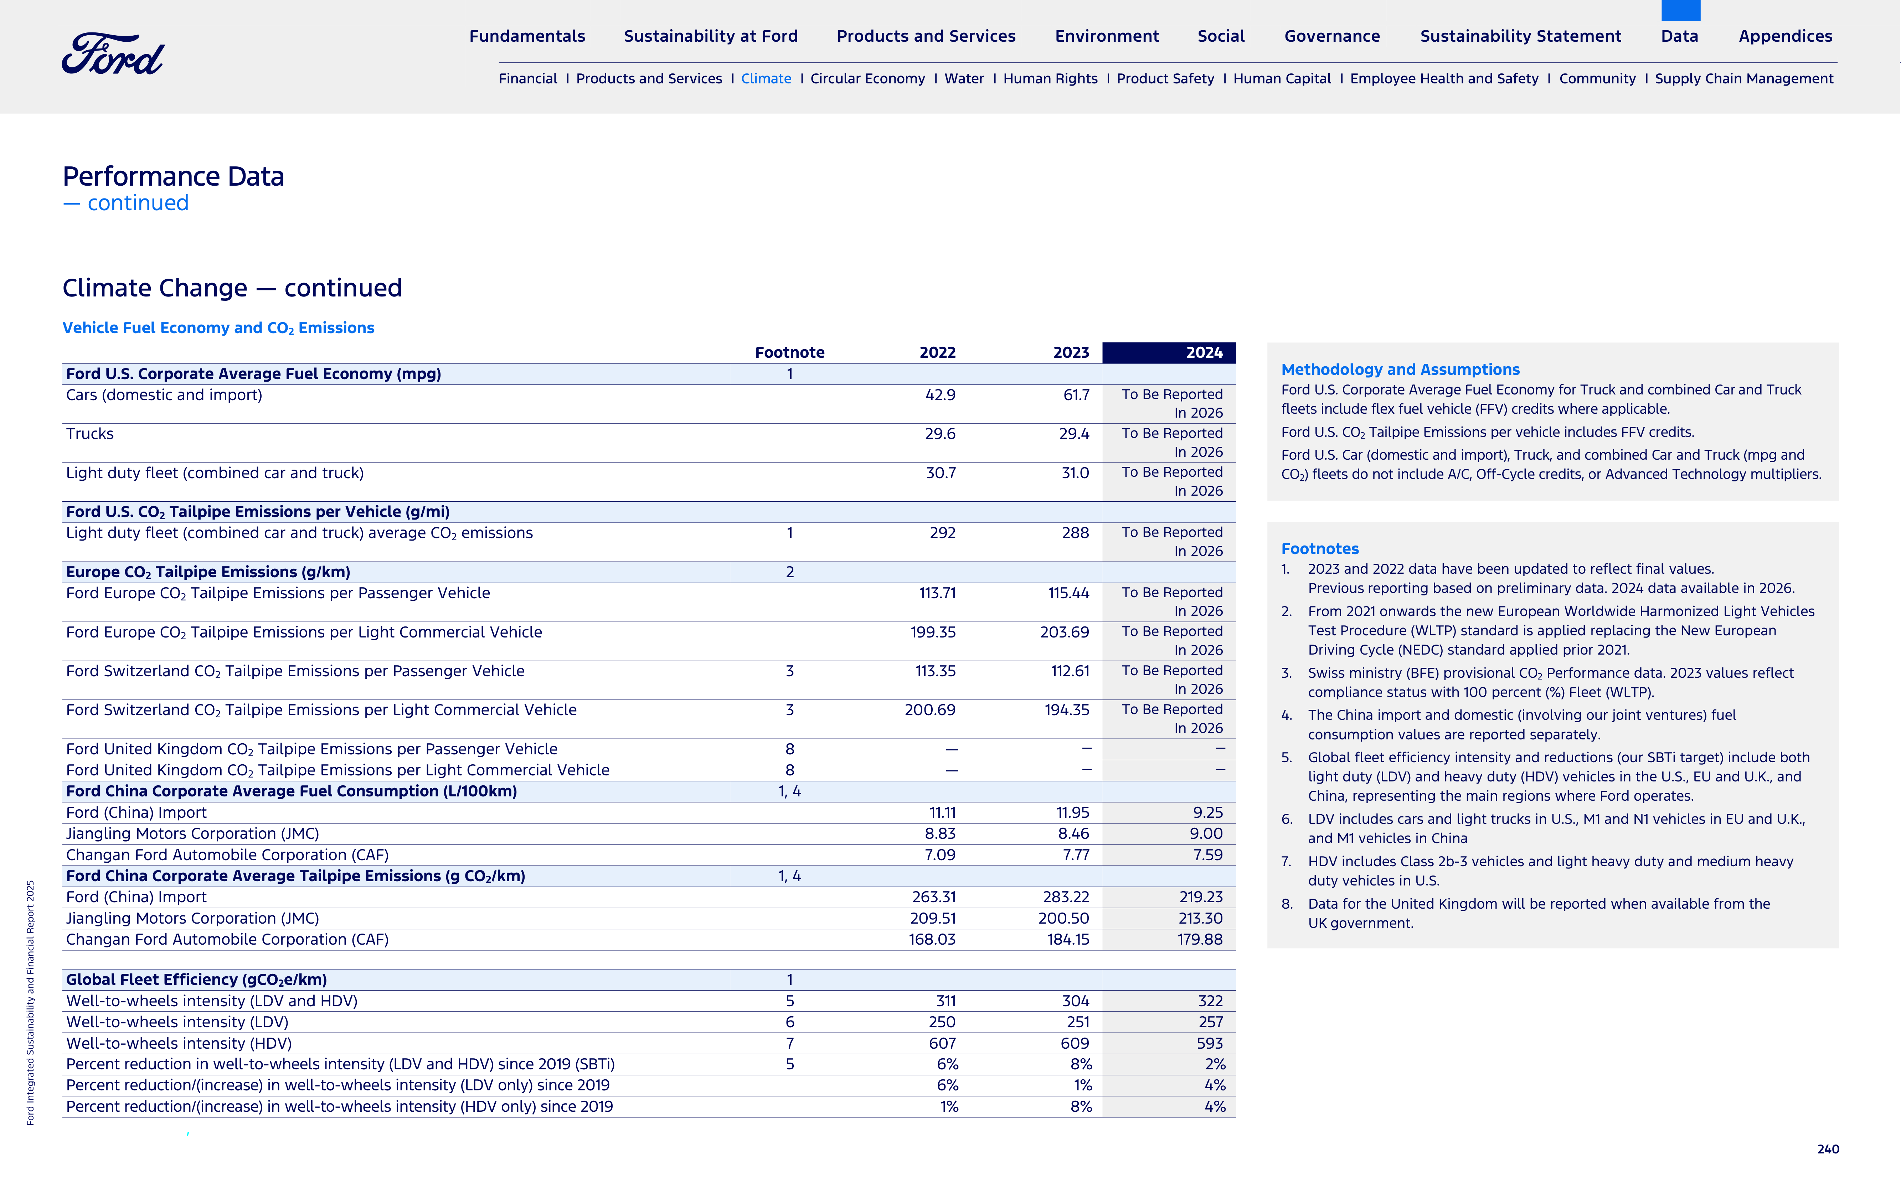
Task: Click the 292 CO2 emissions 2022 value
Action: tap(942, 533)
